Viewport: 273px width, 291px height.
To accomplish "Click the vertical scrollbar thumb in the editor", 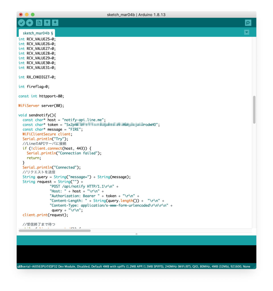I will (x=254, y=110).
